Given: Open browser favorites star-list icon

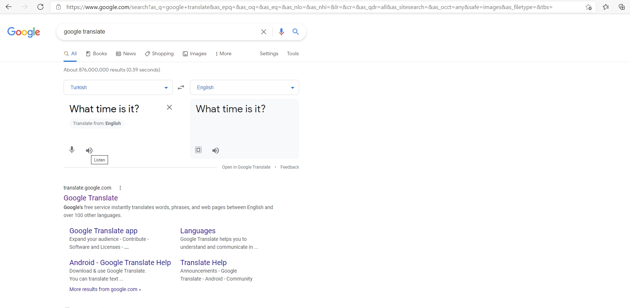Looking at the screenshot, I should 606,7.
